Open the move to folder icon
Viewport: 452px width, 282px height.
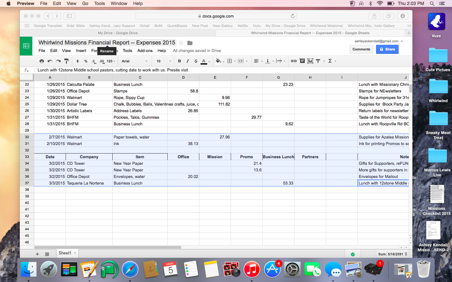[190, 43]
